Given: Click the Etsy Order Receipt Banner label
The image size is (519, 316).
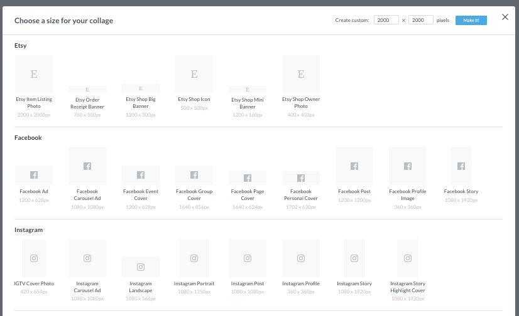Looking at the screenshot, I should [x=87, y=103].
